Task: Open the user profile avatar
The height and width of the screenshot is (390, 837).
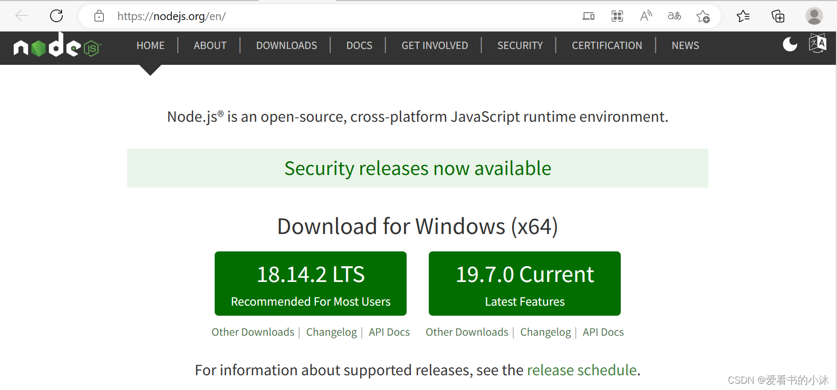Action: pyautogui.click(x=814, y=16)
